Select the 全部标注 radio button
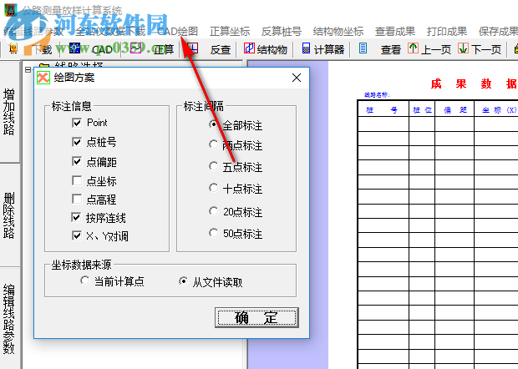518x369 pixels. point(213,124)
